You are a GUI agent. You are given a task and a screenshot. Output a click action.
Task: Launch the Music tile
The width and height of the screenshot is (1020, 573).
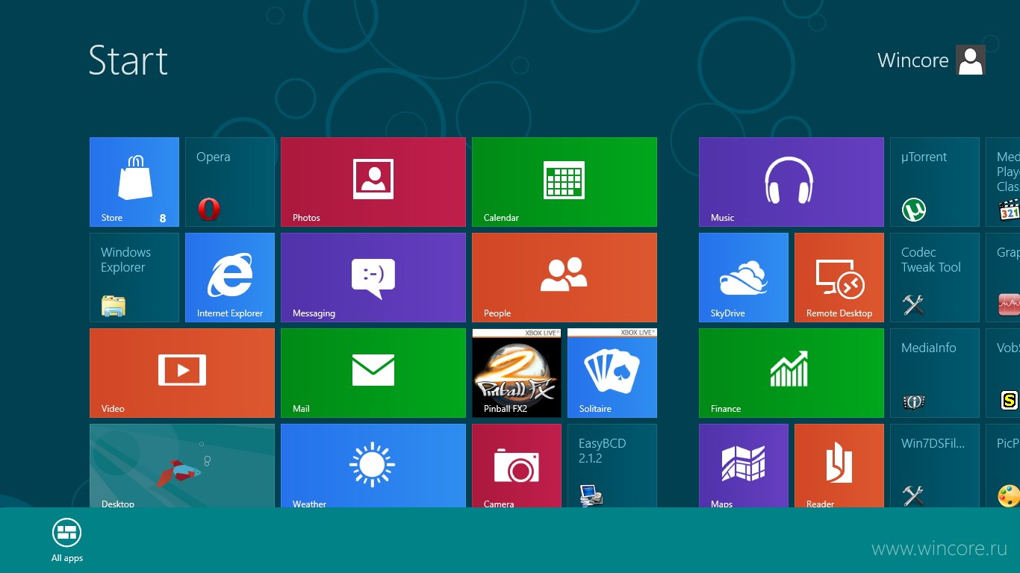792,182
